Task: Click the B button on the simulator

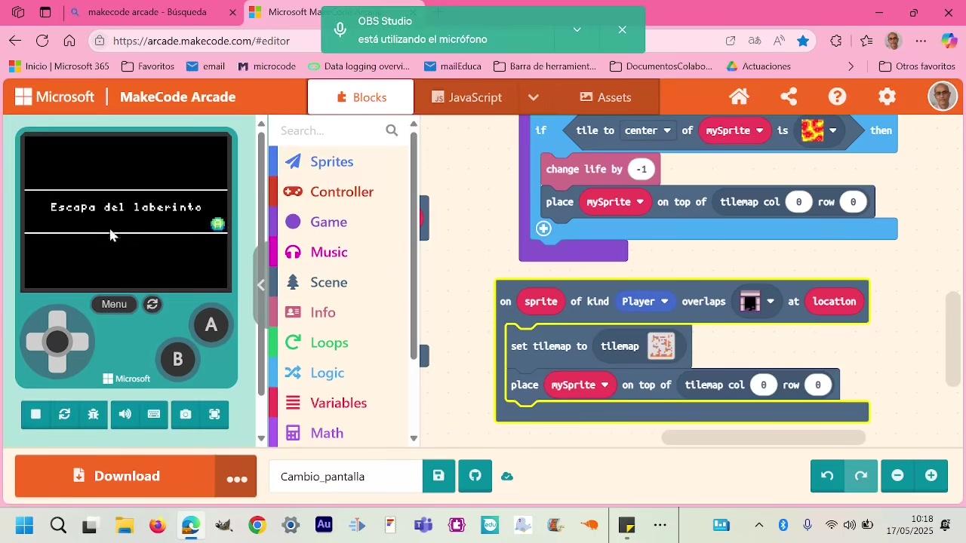Action: pyautogui.click(x=178, y=359)
